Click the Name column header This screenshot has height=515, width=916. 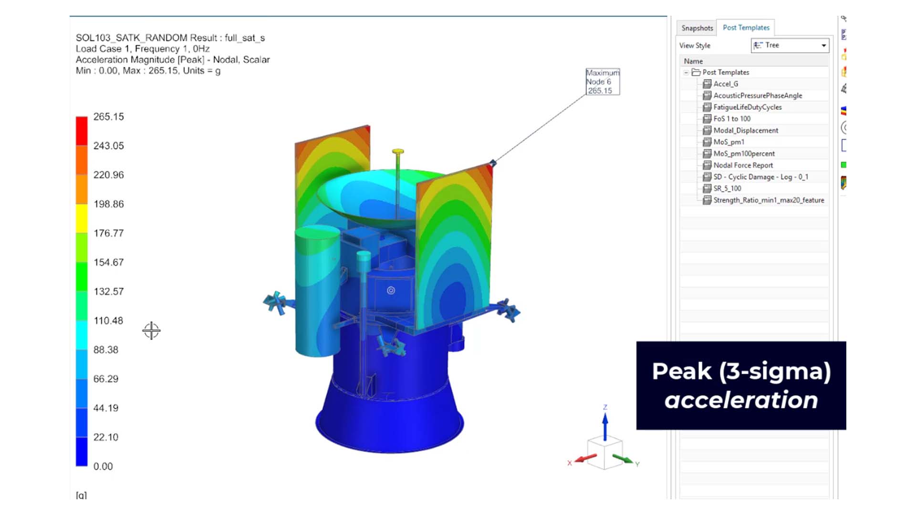pyautogui.click(x=693, y=61)
